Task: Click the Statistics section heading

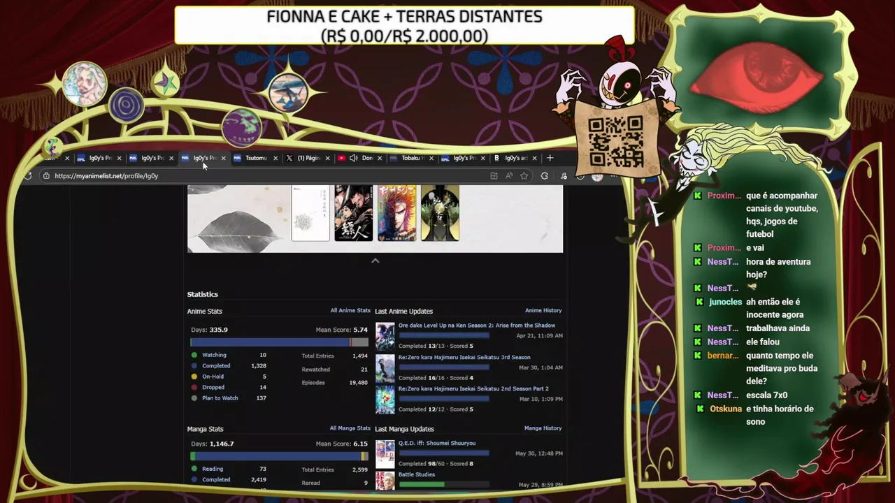Action: (x=203, y=294)
